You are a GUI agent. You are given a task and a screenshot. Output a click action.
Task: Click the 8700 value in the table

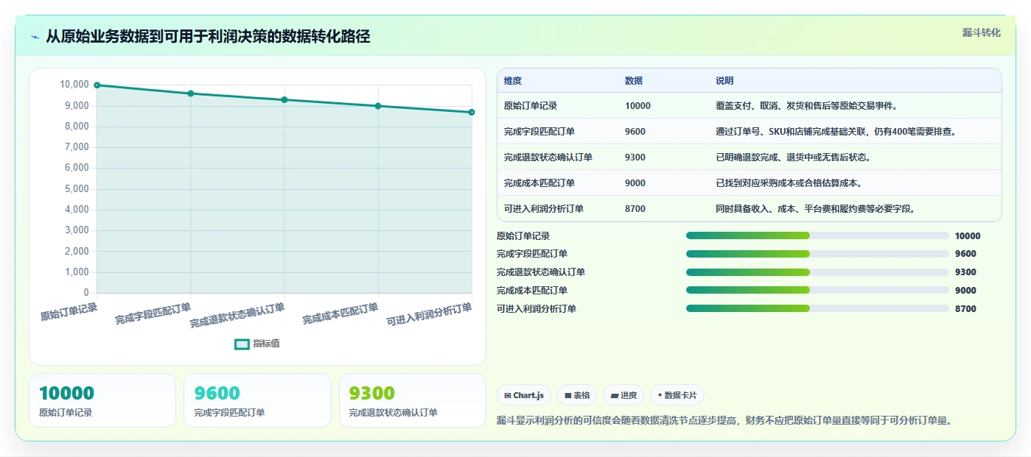[x=635, y=209]
